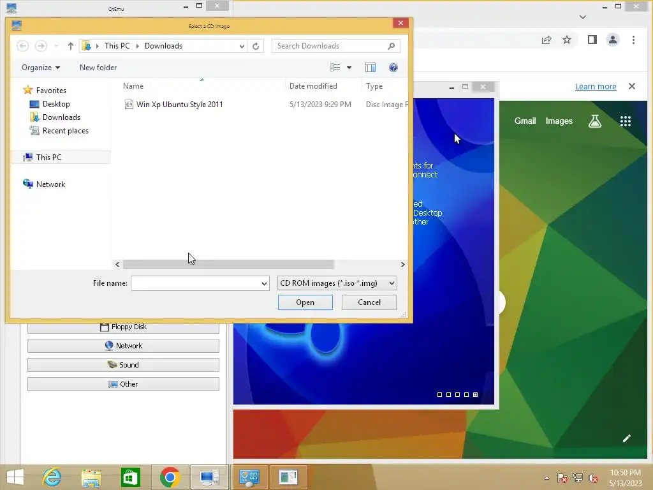Open network tray icon
This screenshot has height=490, width=653.
pyautogui.click(x=578, y=478)
